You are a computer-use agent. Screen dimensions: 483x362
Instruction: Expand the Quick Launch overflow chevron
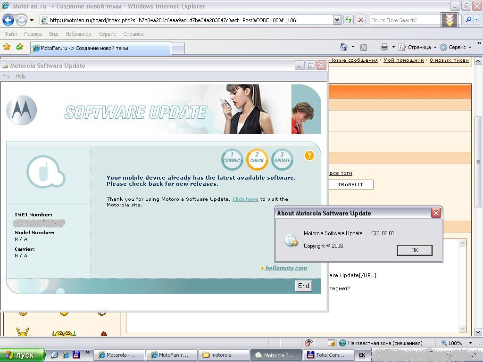(87, 353)
